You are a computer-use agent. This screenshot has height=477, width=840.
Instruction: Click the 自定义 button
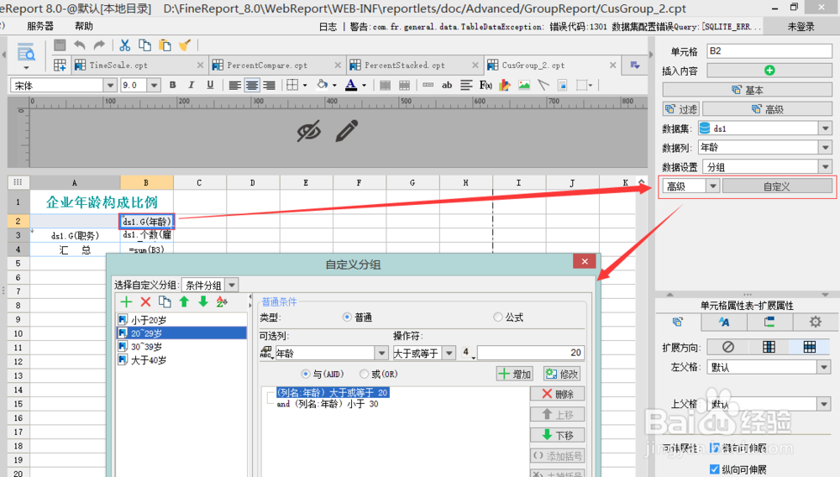(777, 186)
